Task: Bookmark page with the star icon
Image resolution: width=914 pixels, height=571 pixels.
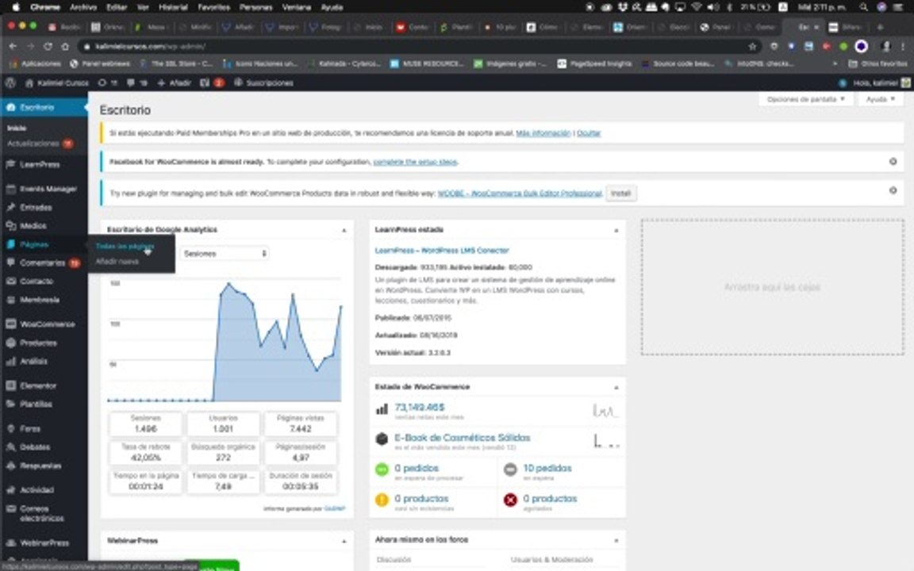Action: coord(752,46)
